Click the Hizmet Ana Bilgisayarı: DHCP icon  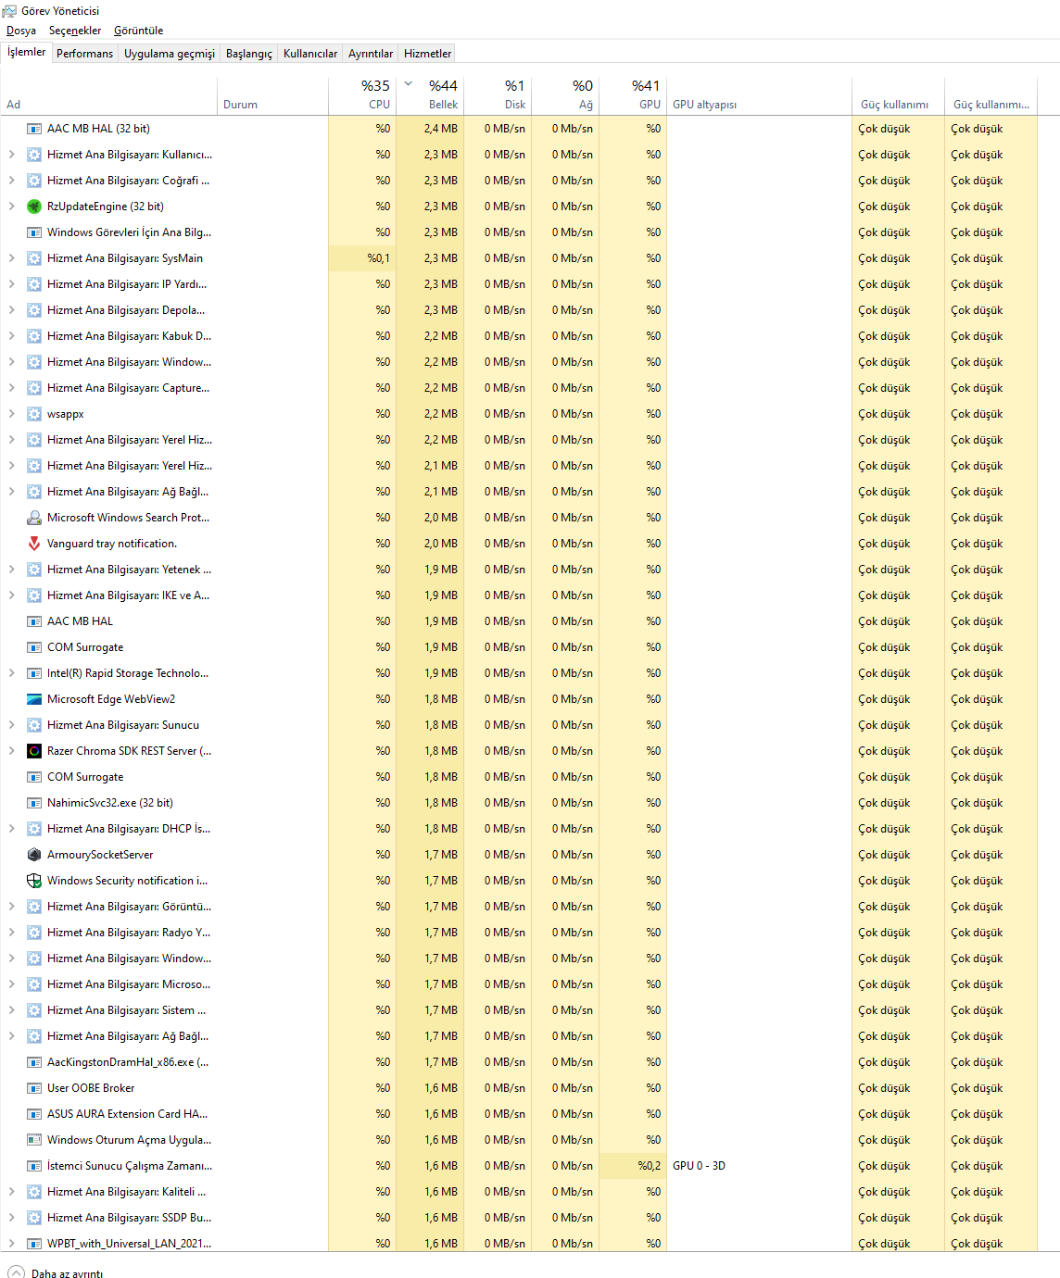pyautogui.click(x=34, y=829)
